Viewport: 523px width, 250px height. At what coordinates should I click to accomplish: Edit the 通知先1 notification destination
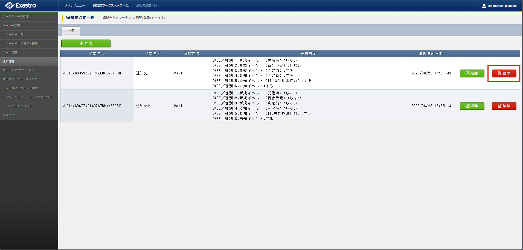pyautogui.click(x=472, y=73)
